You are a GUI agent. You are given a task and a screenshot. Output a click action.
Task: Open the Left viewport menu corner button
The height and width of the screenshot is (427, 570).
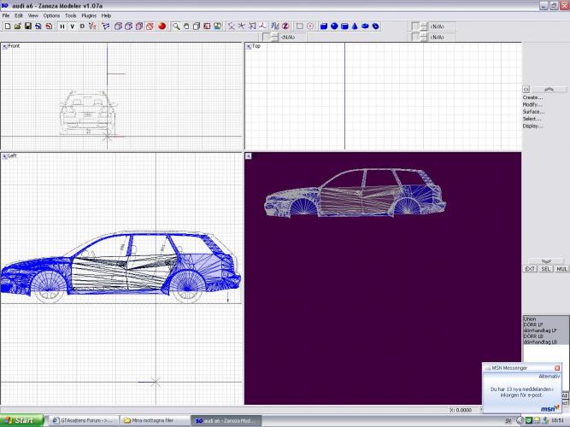pyautogui.click(x=4, y=156)
